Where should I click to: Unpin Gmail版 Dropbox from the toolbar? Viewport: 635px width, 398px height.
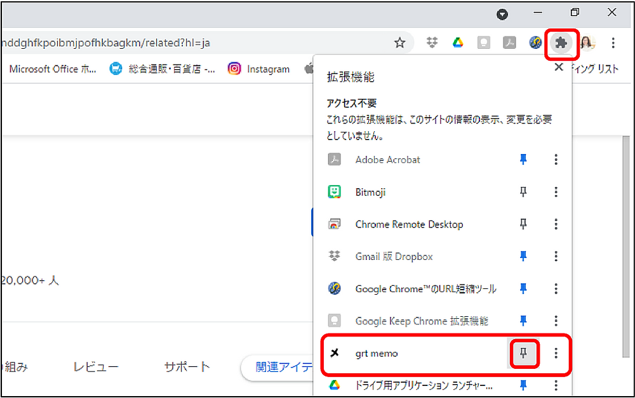[523, 256]
